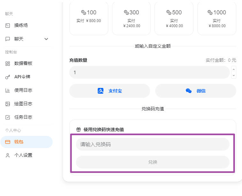Click the 任务日志 checkbox icon
This screenshot has height=196, width=242.
8,117
